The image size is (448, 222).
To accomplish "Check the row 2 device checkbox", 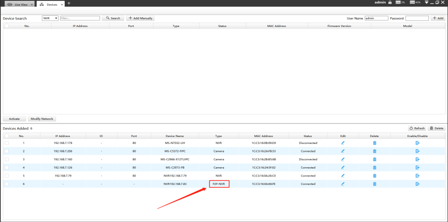I will [7, 151].
